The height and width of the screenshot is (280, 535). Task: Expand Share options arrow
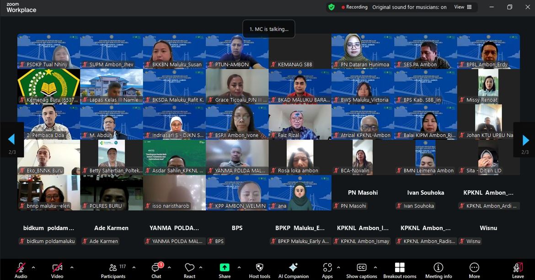coord(239,267)
